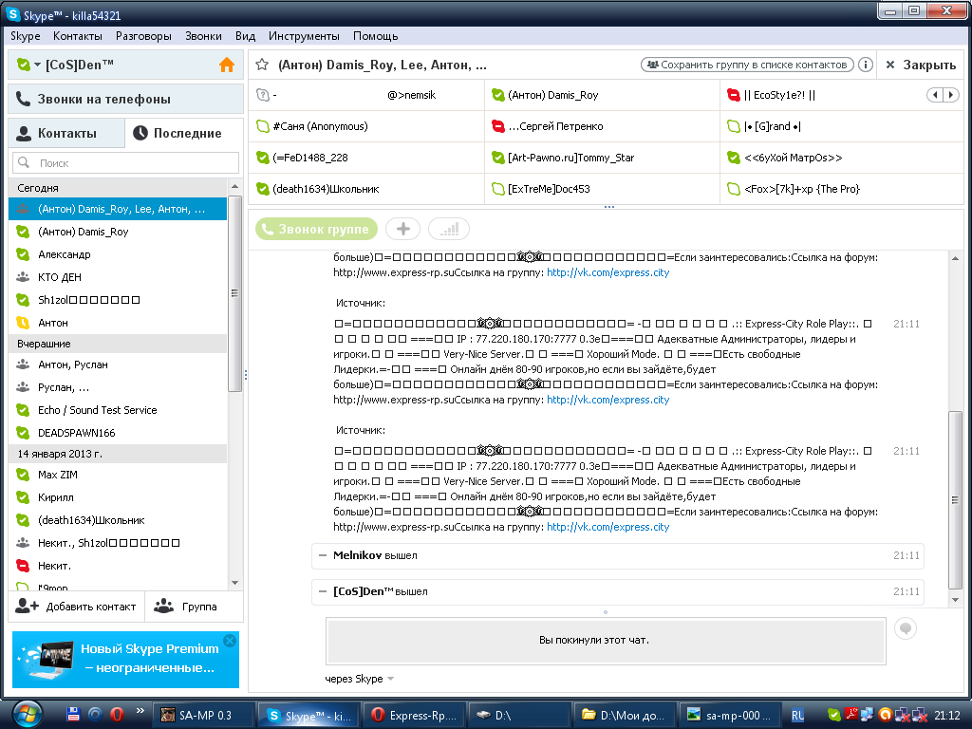Open the Вид menu
The image size is (972, 729).
point(245,36)
